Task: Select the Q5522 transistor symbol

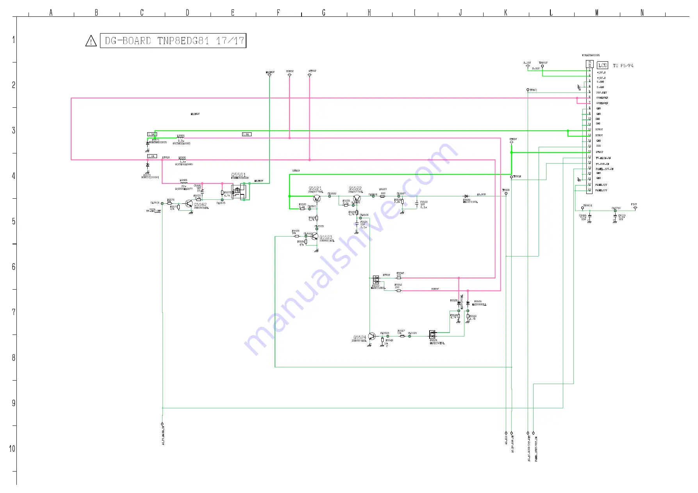Action: (357, 198)
